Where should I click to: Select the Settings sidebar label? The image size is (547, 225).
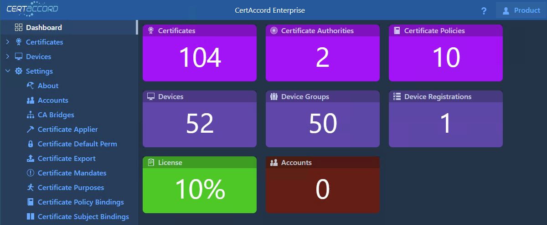coord(39,71)
